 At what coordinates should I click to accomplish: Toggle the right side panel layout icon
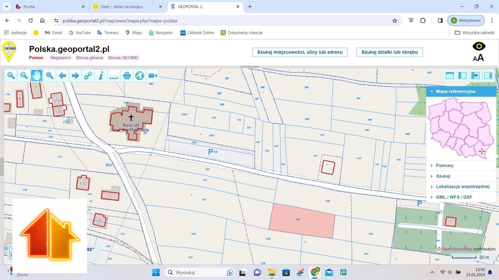tap(488, 75)
